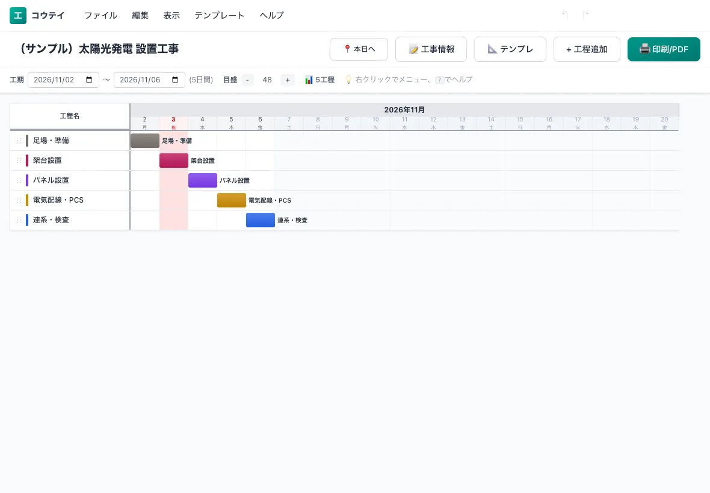
Task: Click drag handle of 足場・準備 row
Action: pos(19,141)
